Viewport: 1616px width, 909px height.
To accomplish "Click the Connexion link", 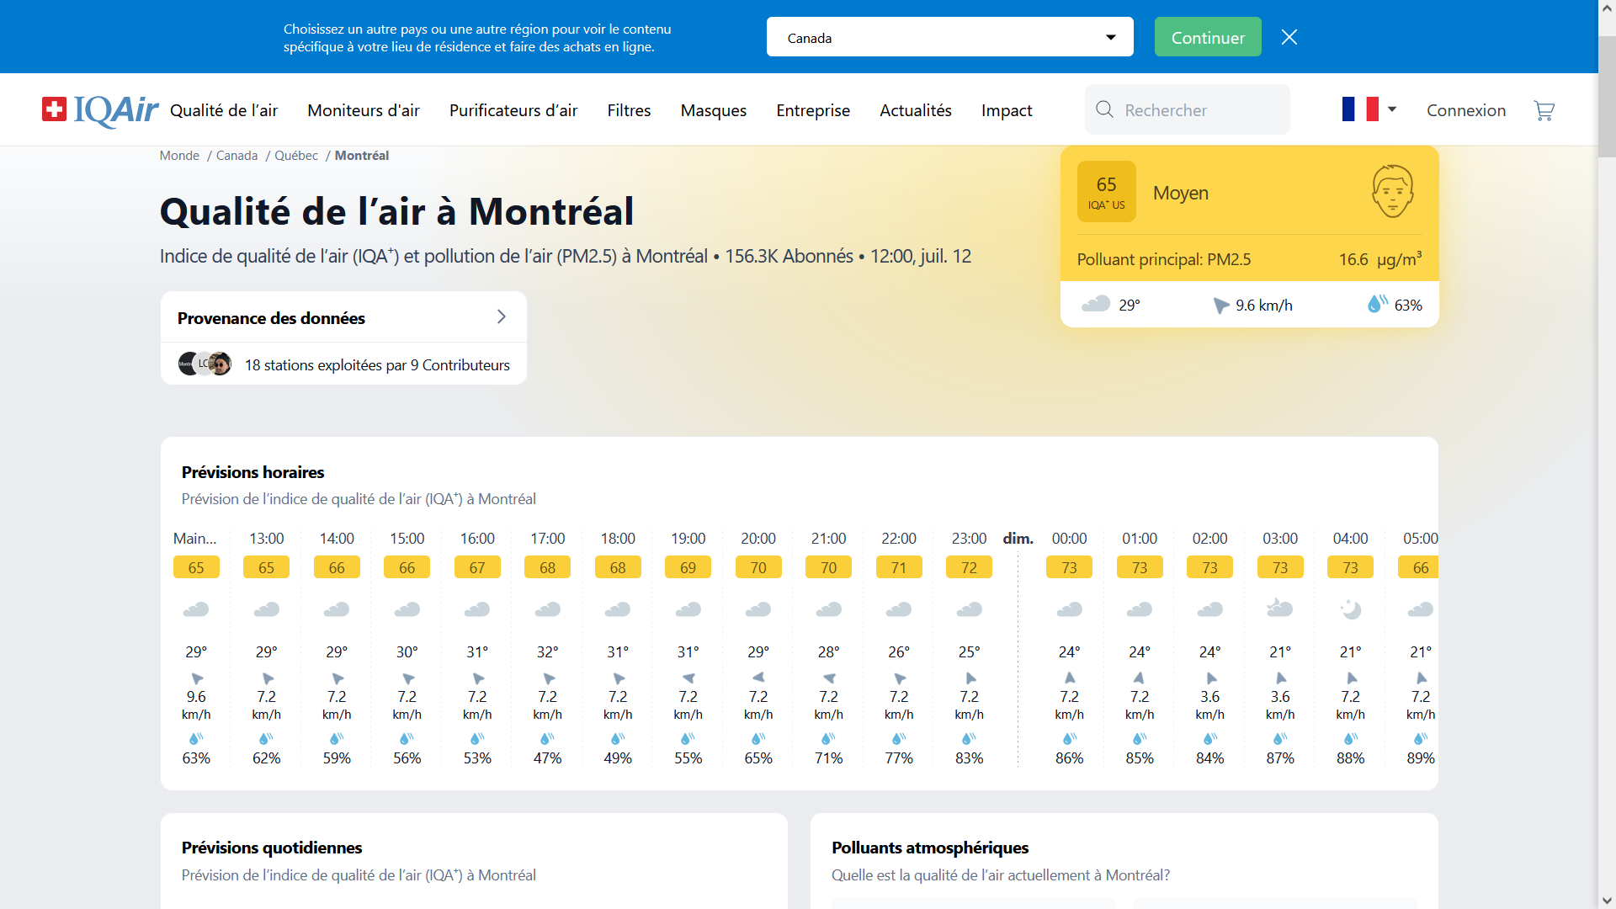I will (1466, 110).
